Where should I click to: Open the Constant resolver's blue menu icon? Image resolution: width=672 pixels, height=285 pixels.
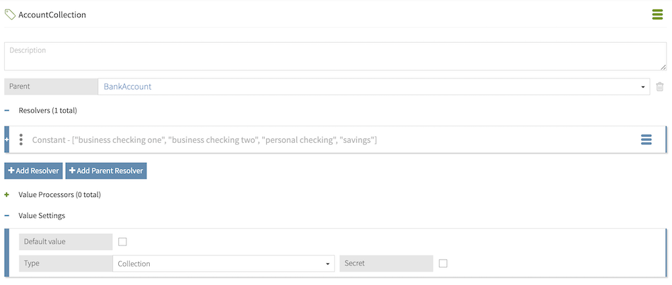(x=646, y=139)
